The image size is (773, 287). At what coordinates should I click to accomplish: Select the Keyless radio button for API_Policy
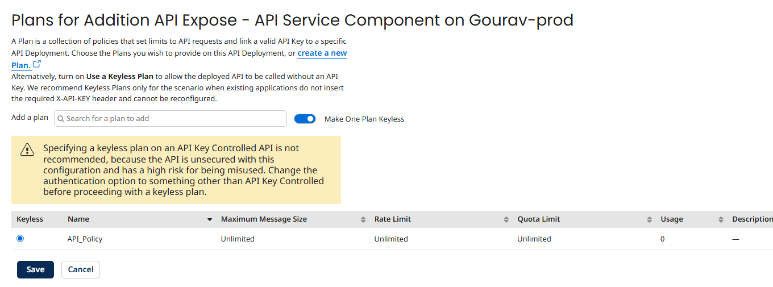pos(20,239)
